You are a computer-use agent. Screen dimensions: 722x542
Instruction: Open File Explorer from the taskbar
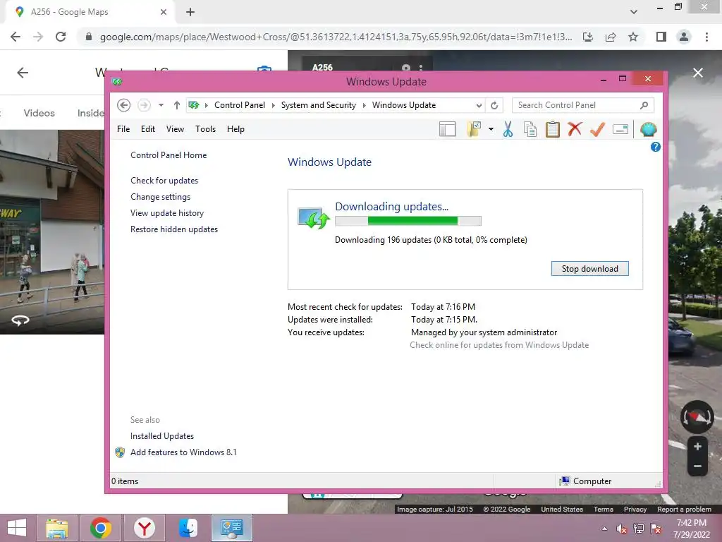tap(56, 528)
